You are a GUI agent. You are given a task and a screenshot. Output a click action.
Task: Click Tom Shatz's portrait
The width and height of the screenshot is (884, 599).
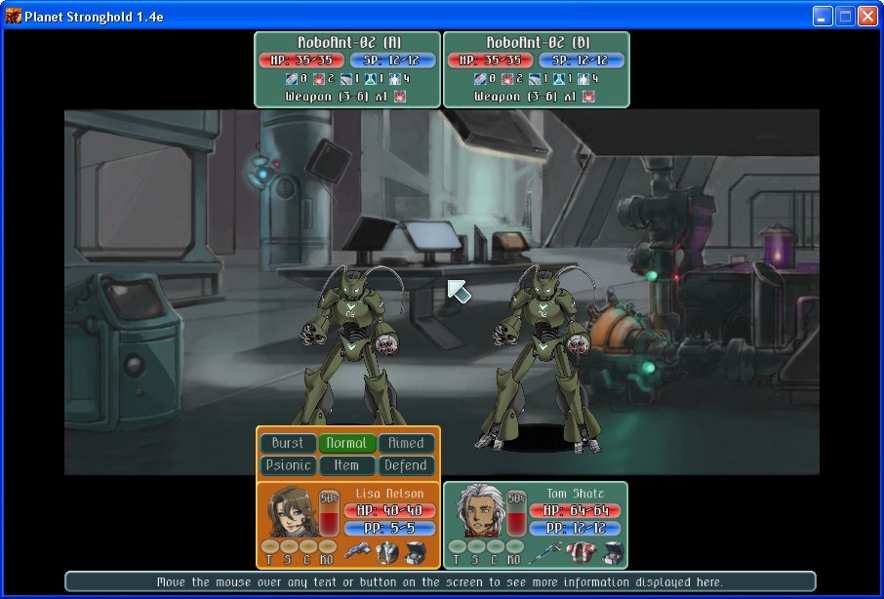pos(479,511)
